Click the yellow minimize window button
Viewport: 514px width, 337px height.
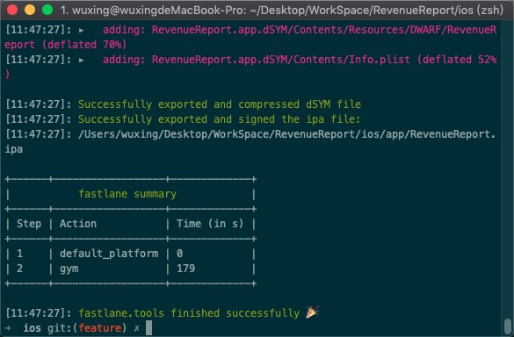tap(30, 10)
